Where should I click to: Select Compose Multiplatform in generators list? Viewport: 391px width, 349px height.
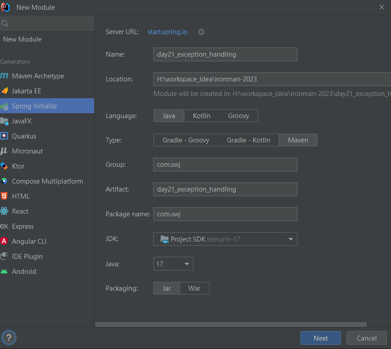[x=47, y=181]
